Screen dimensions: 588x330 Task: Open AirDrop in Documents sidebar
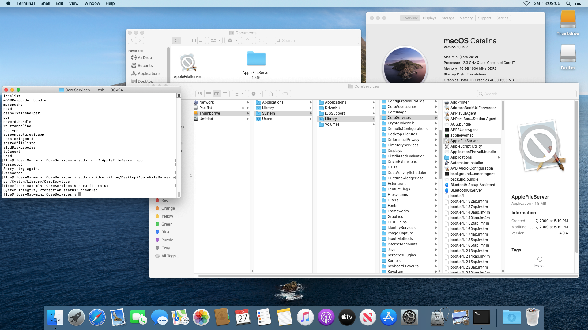tap(145, 57)
